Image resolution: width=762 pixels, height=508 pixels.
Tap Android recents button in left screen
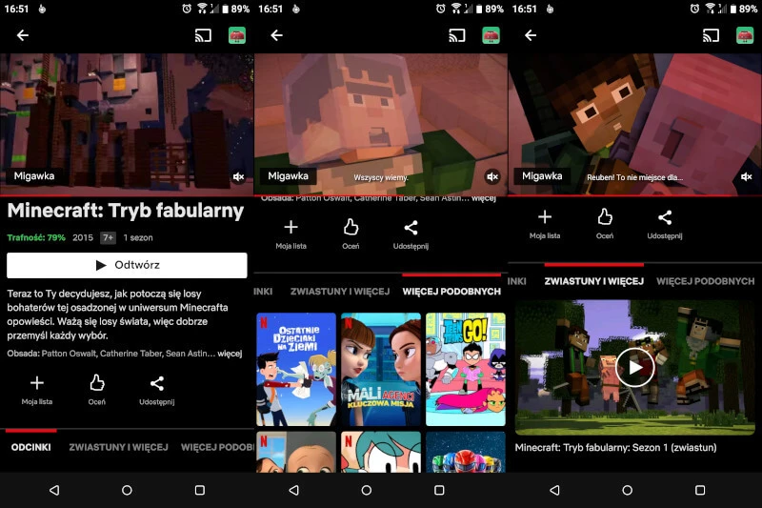200,490
